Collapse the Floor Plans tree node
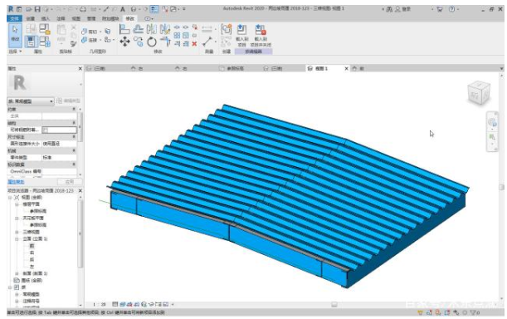The height and width of the screenshot is (319, 507). [17, 204]
